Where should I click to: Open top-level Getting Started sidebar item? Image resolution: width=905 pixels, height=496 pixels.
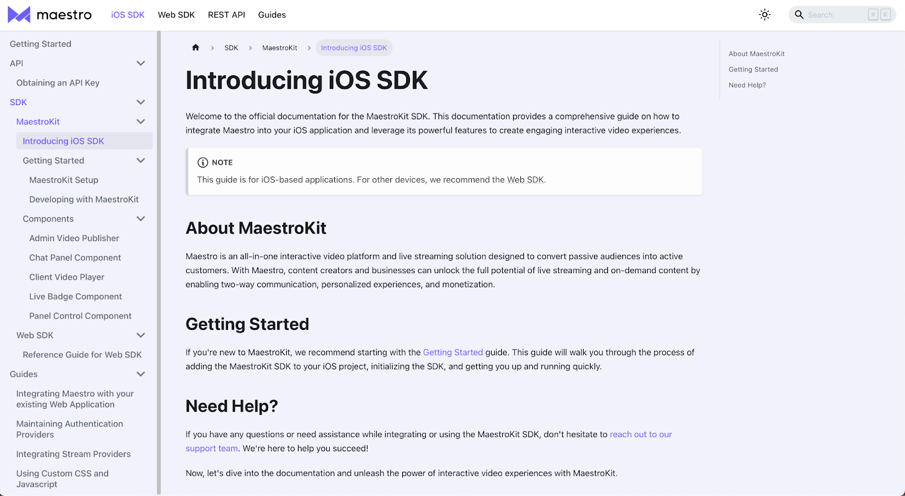41,44
